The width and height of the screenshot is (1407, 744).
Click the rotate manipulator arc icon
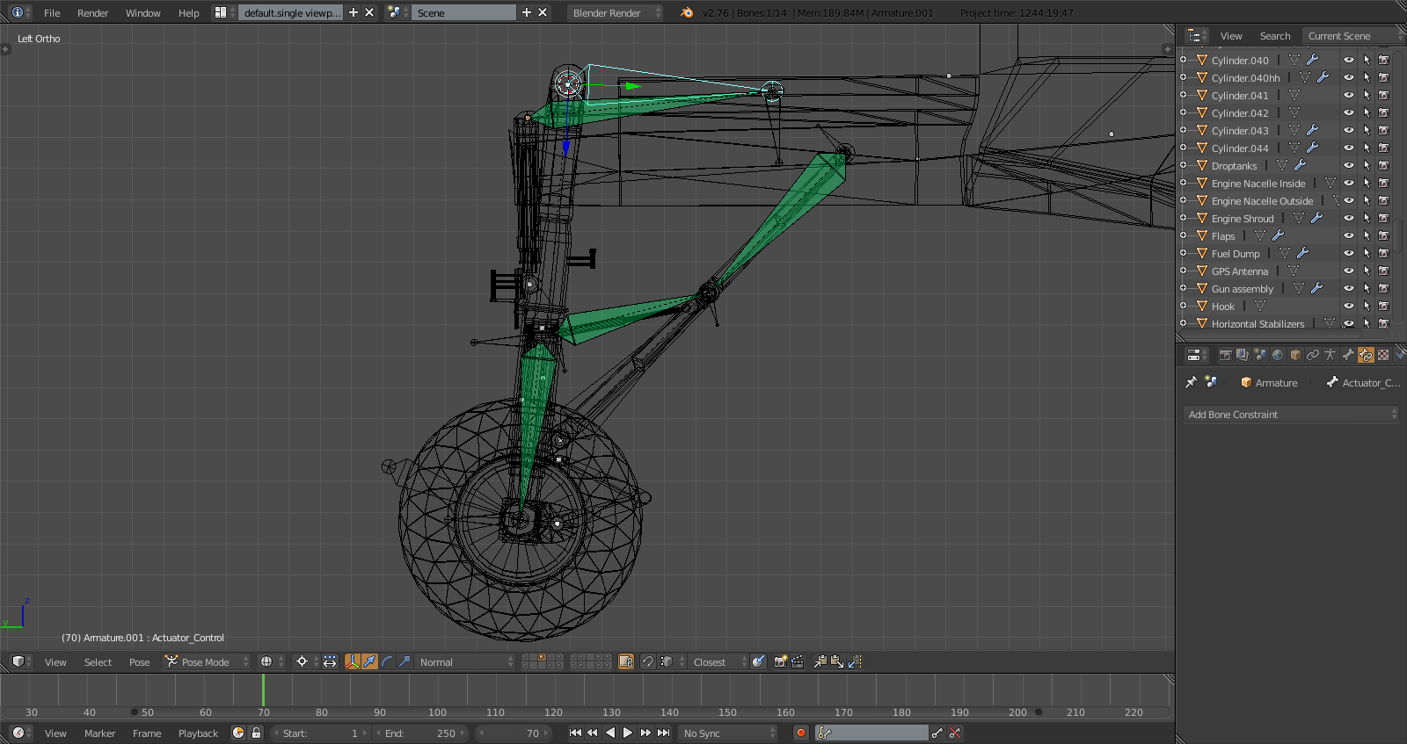coord(388,661)
